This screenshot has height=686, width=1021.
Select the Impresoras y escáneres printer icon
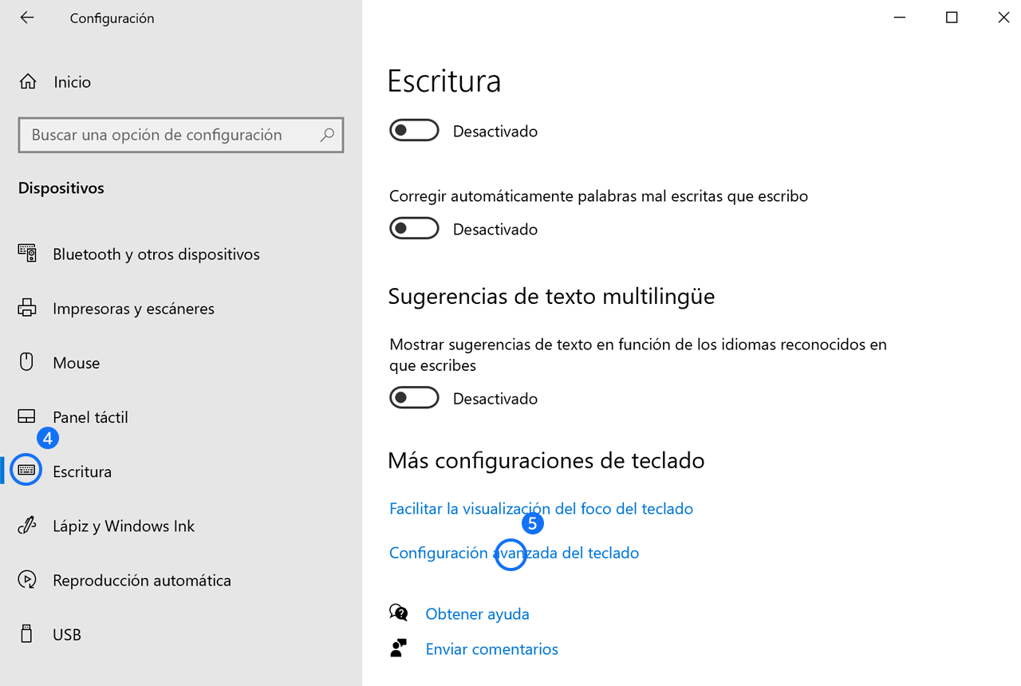pyautogui.click(x=27, y=308)
